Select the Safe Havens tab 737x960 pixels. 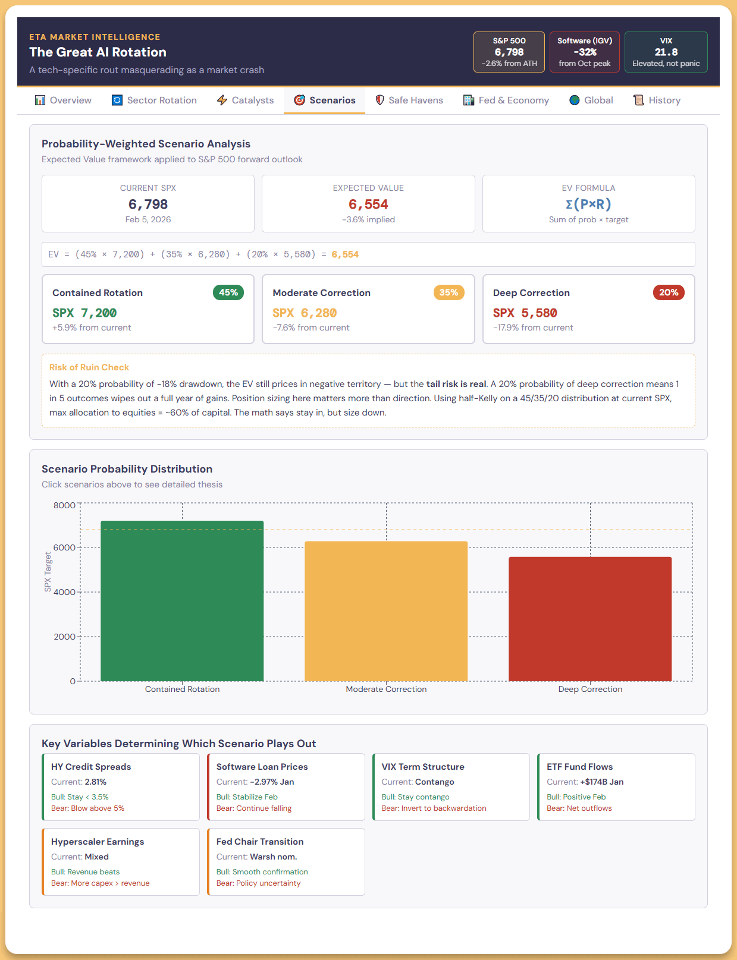(409, 100)
